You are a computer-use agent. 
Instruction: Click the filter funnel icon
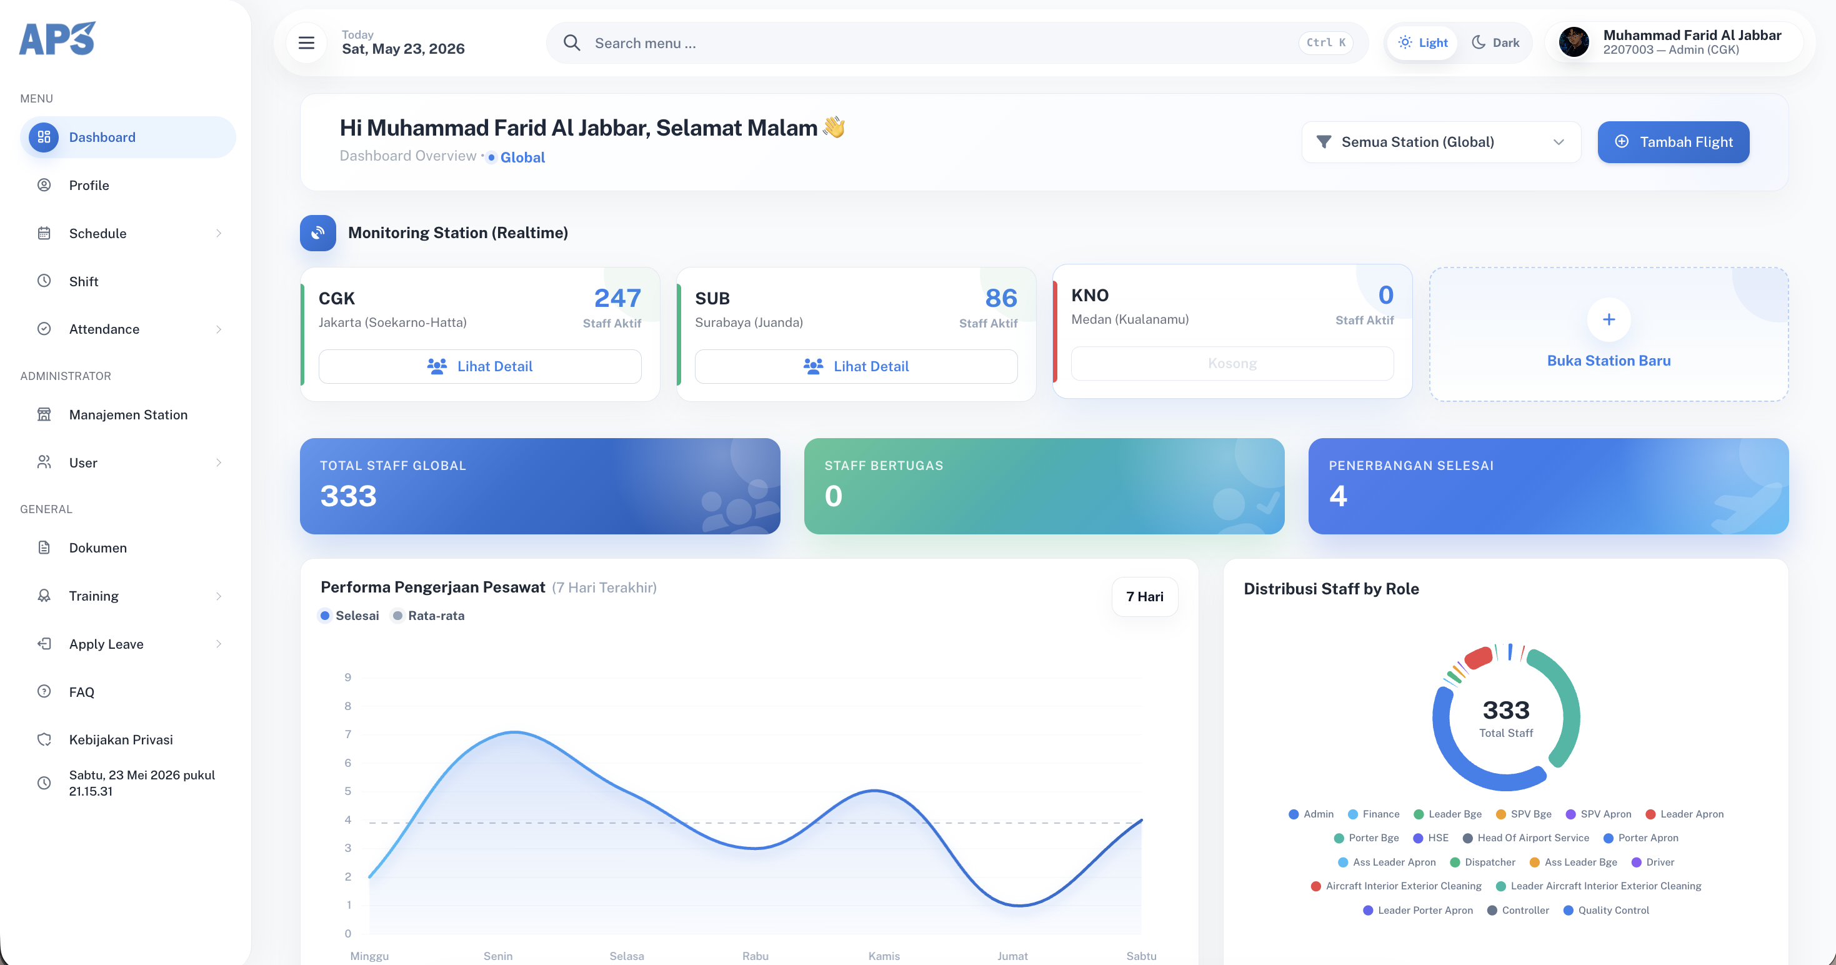coord(1324,142)
